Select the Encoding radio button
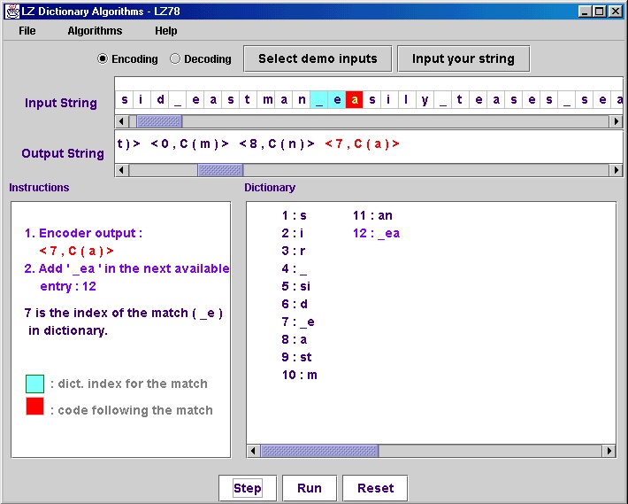Viewport: 628px width, 504px height. tap(103, 58)
